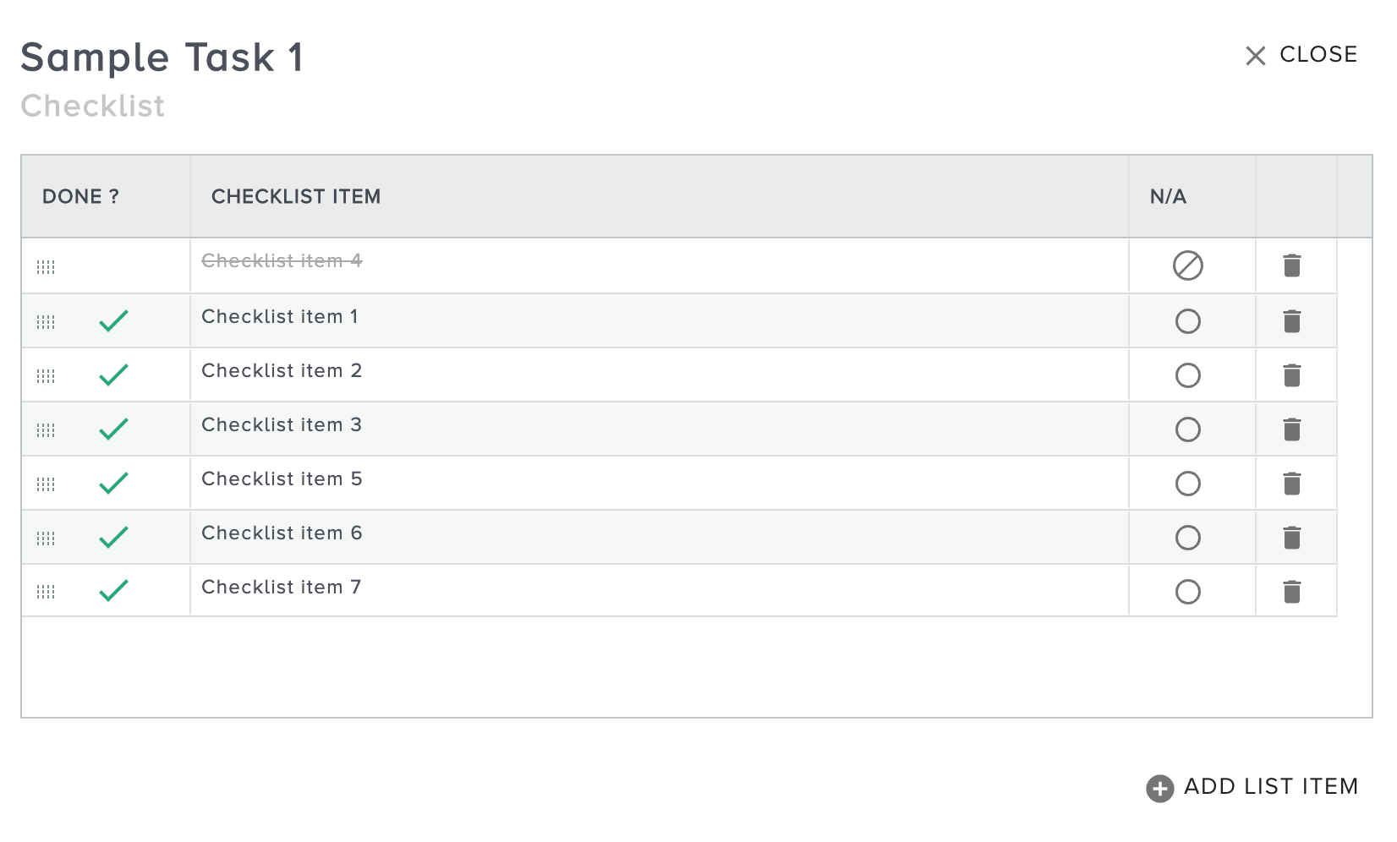Toggle the done checkmark for Checklist item 5
The width and height of the screenshot is (1397, 842).
[115, 482]
